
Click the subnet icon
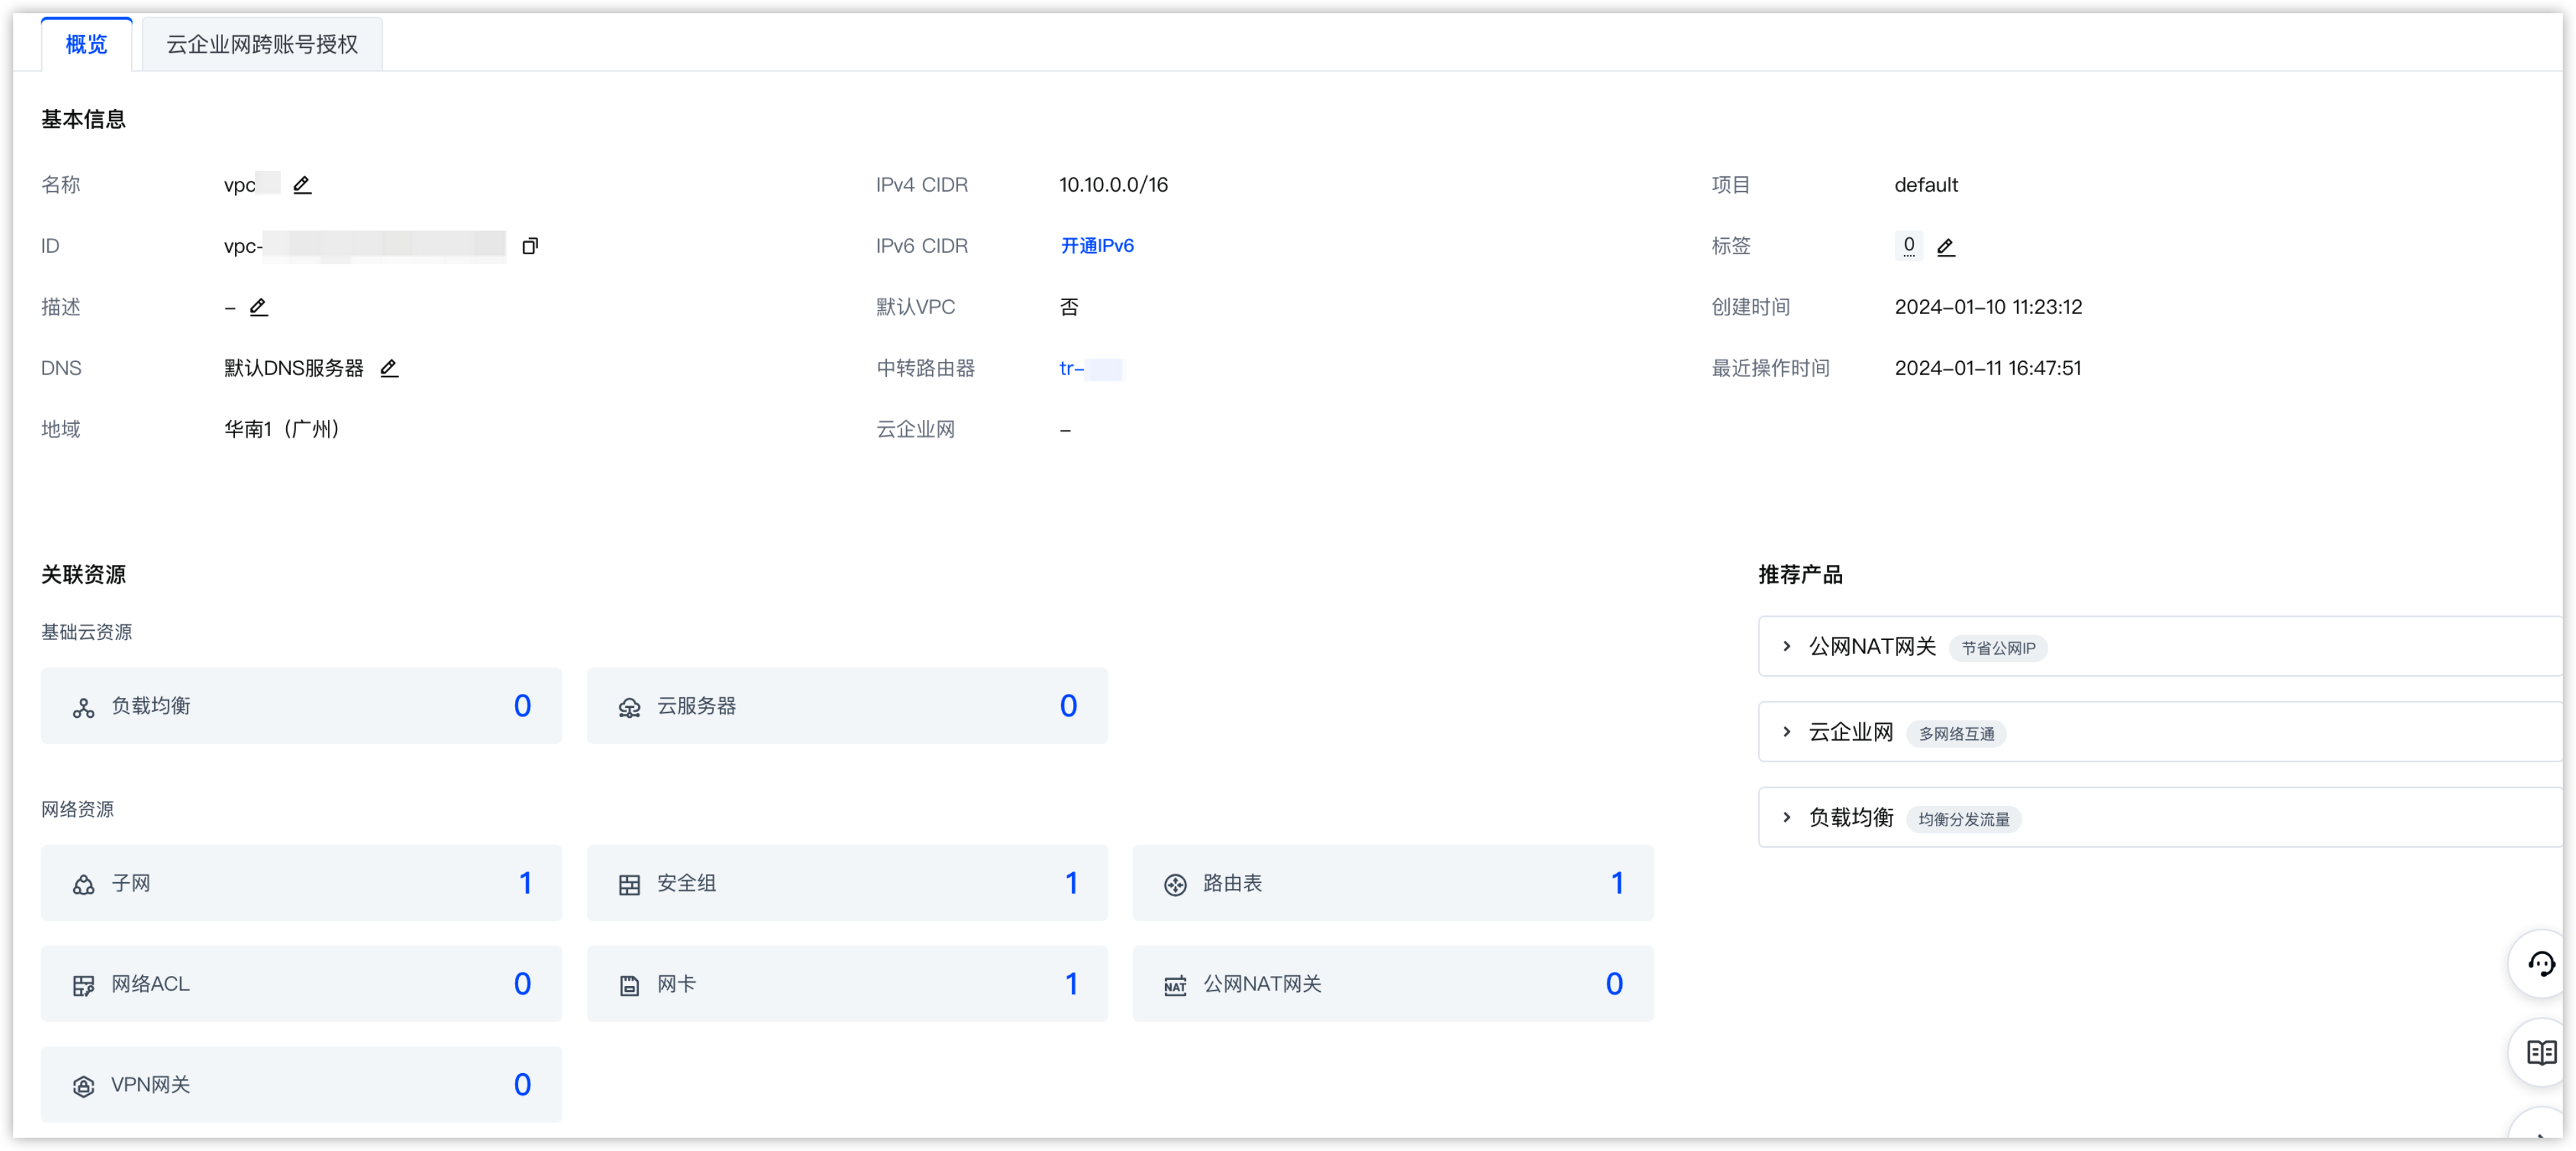(x=84, y=885)
